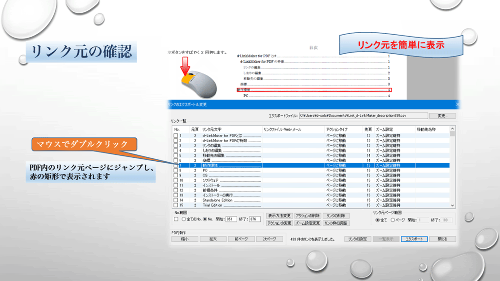Sort by リンクファイル・Web・メール column header
The width and height of the screenshot is (500, 281).
[293, 130]
